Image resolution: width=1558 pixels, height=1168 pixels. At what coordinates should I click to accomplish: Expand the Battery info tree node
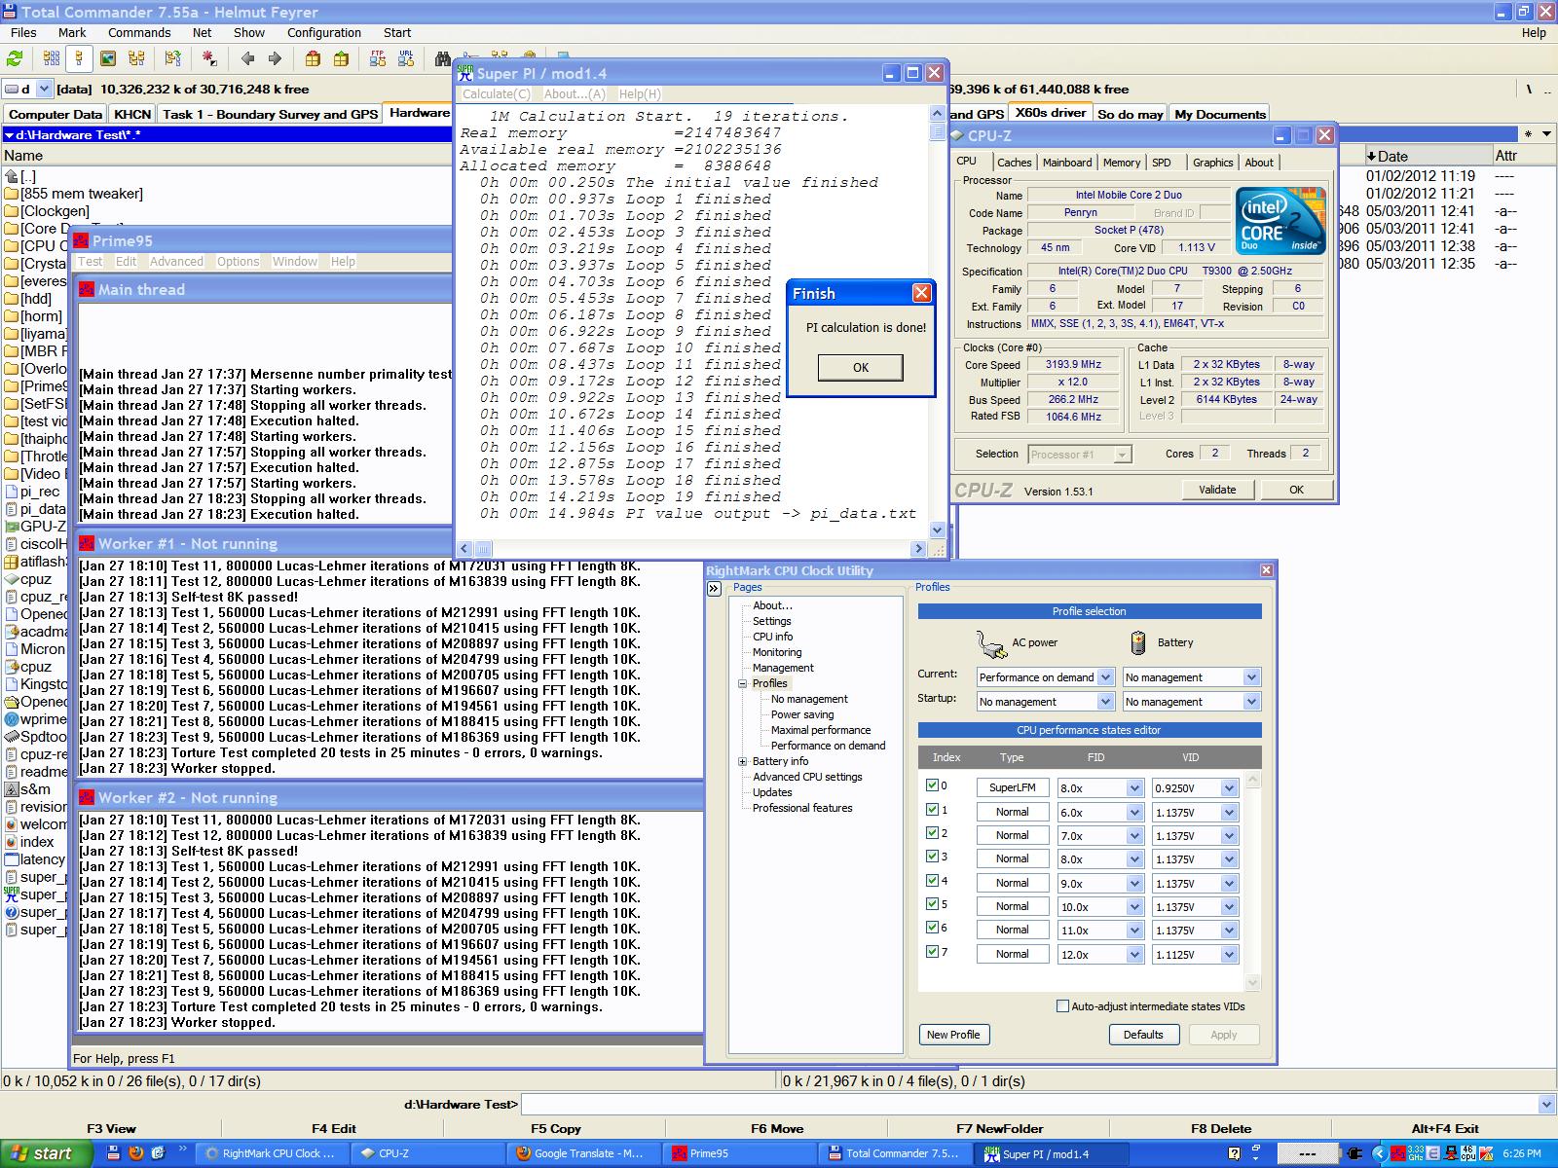pos(742,761)
